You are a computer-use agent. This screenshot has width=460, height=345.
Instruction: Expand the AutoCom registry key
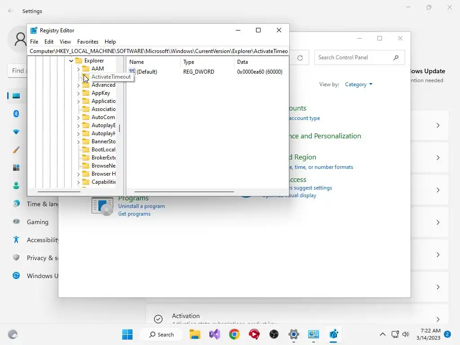point(78,118)
